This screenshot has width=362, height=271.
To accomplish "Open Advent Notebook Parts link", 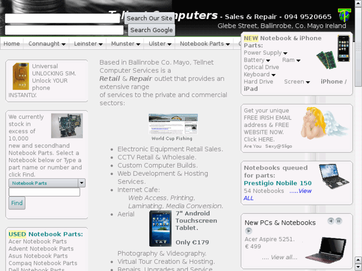I will (x=41, y=249).
